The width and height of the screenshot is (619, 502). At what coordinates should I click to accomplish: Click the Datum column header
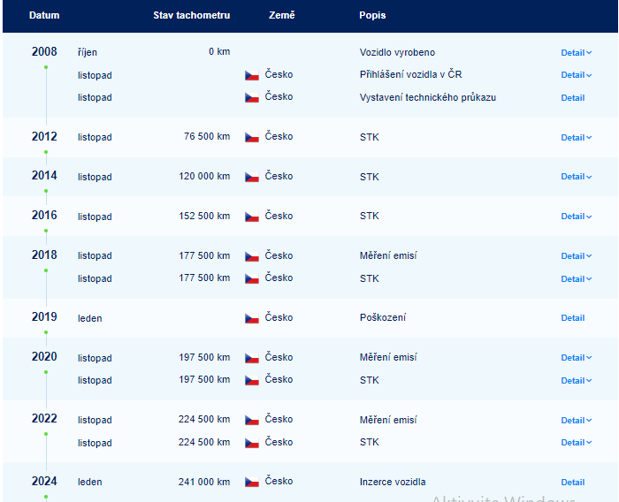(x=44, y=15)
